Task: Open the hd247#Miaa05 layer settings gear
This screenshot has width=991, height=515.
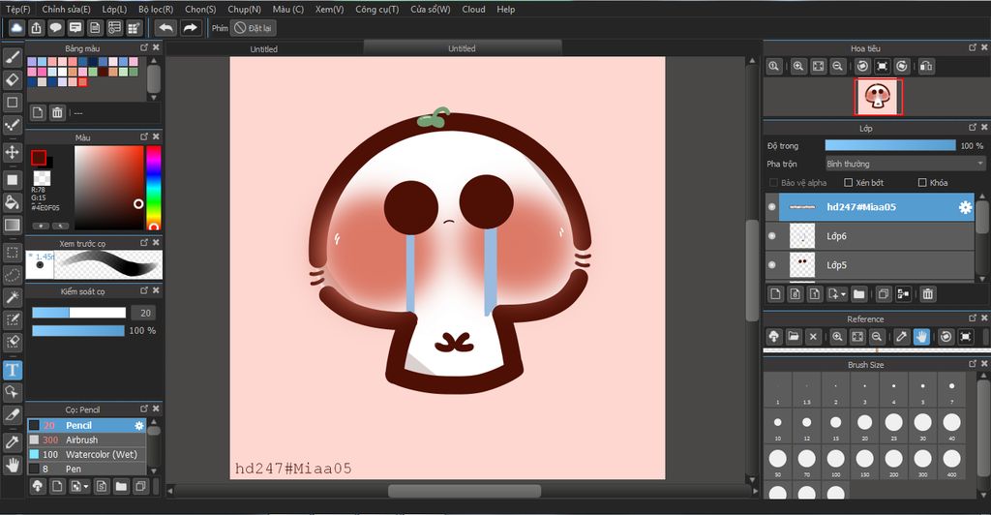Action: tap(965, 207)
